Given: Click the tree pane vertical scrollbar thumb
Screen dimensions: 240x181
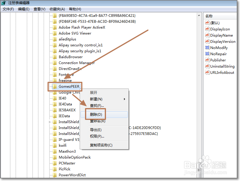Looking at the screenshot, I should pos(199,170).
